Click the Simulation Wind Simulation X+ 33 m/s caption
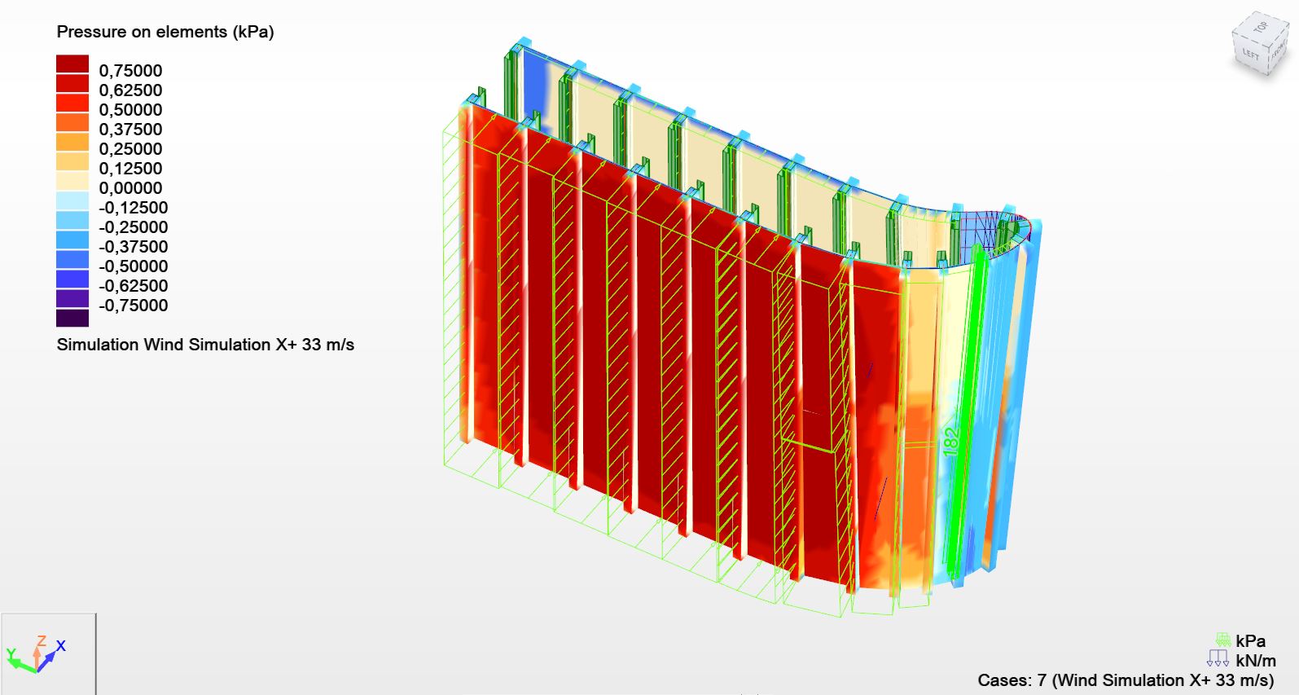The width and height of the screenshot is (1299, 695). 205,345
